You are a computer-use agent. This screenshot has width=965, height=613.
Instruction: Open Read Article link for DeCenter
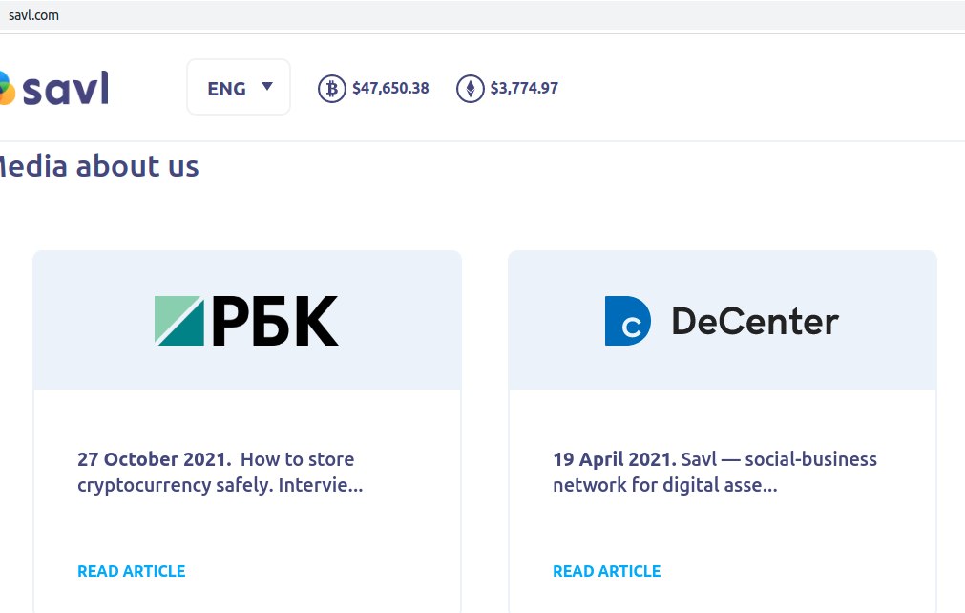(x=606, y=571)
